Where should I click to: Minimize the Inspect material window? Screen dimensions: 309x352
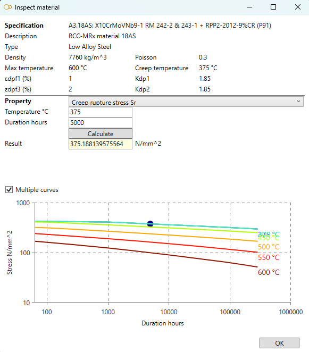(249, 7)
